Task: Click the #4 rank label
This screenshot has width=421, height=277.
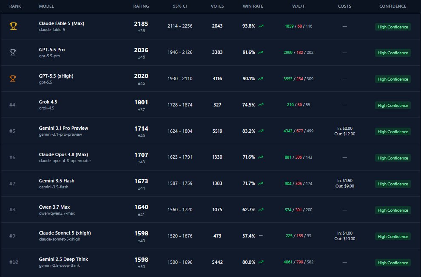Action: 12,105
